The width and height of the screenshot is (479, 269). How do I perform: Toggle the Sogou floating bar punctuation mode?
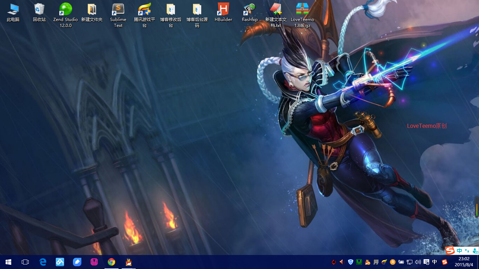(x=467, y=250)
